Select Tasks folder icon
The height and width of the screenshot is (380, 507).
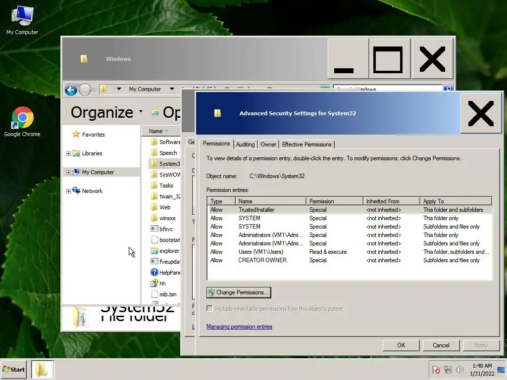tap(154, 185)
